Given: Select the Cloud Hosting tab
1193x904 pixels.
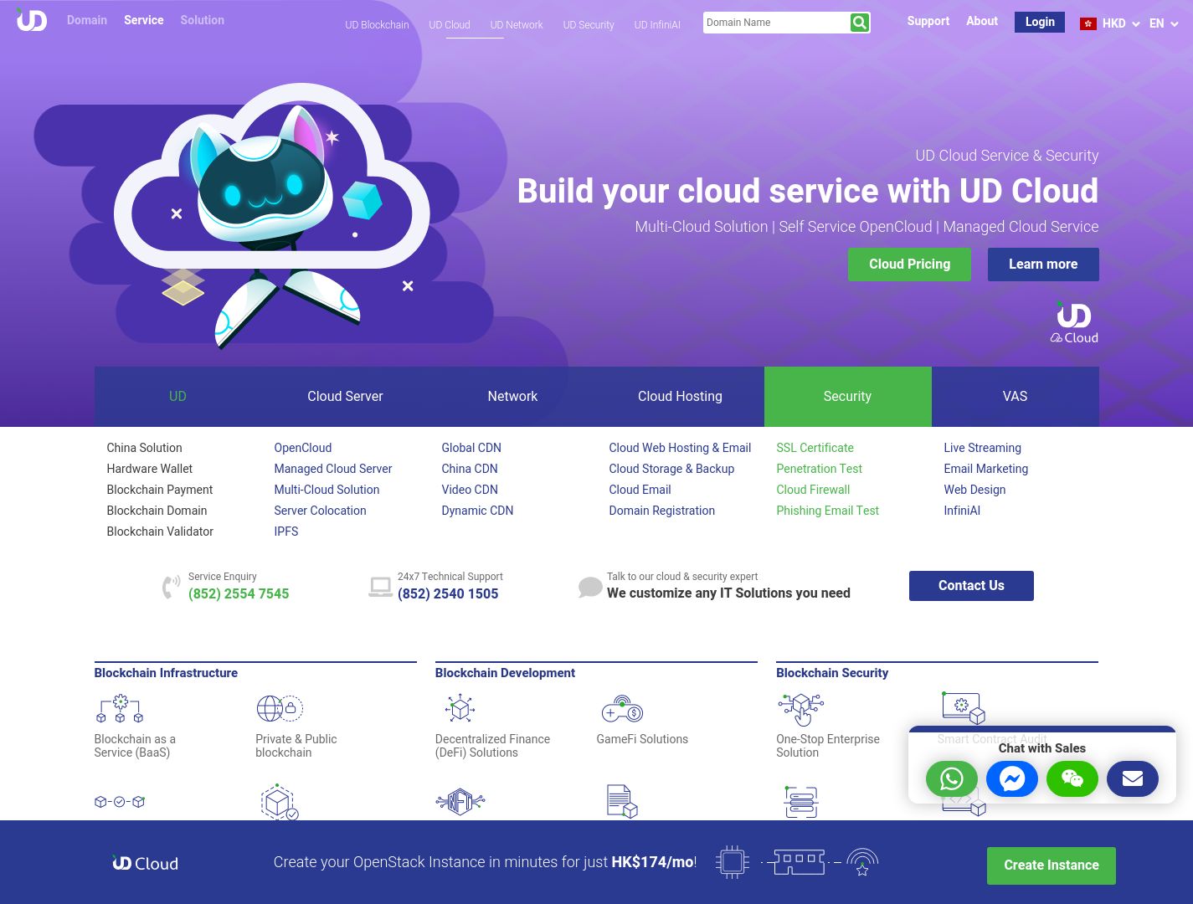Looking at the screenshot, I should point(680,397).
